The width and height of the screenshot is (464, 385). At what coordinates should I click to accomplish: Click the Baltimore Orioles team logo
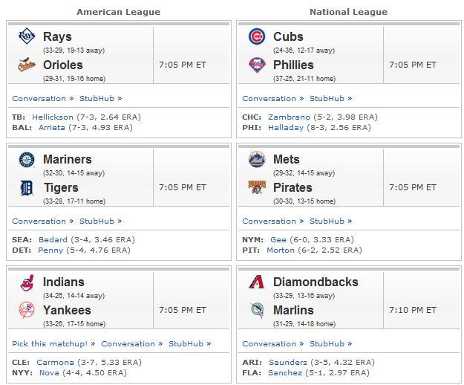coord(27,65)
